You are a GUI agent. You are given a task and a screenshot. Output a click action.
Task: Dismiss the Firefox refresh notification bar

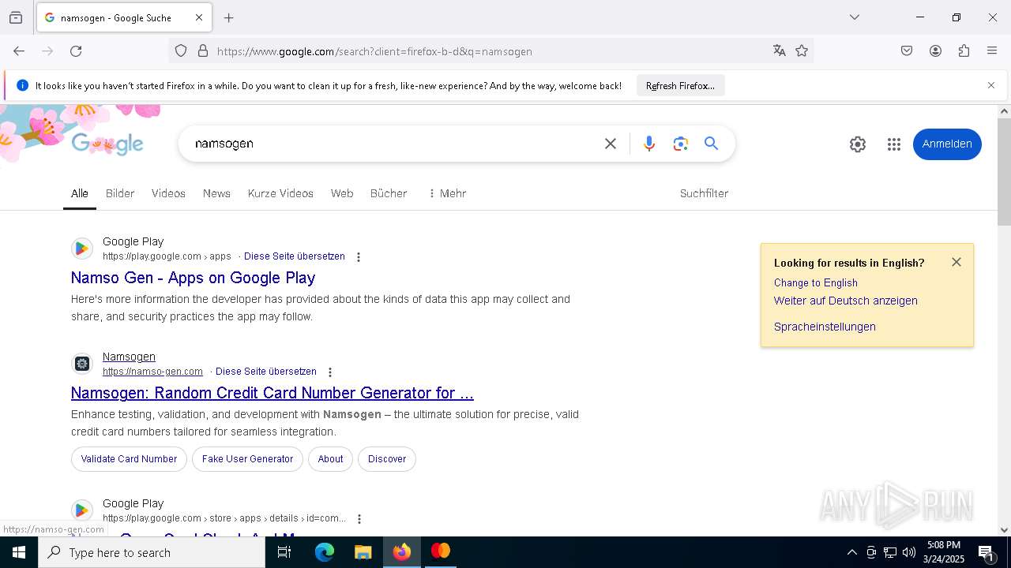click(x=991, y=85)
